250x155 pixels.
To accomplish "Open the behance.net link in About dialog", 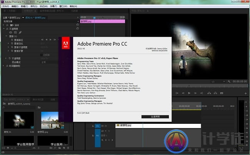I will [x=160, y=51].
